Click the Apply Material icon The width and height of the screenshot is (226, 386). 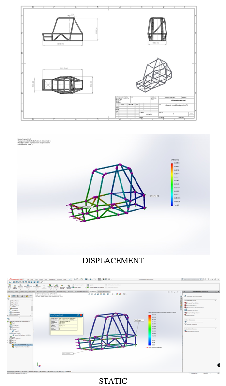pyautogui.click(x=15, y=287)
